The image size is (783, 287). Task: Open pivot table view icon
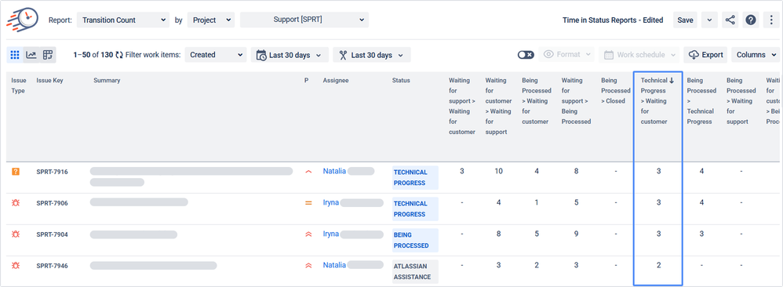pos(48,55)
